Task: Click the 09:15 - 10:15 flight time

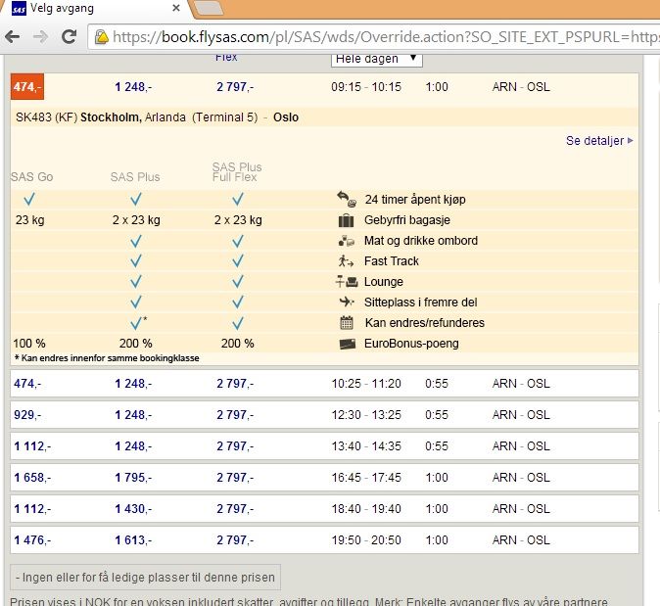Action: pos(366,87)
